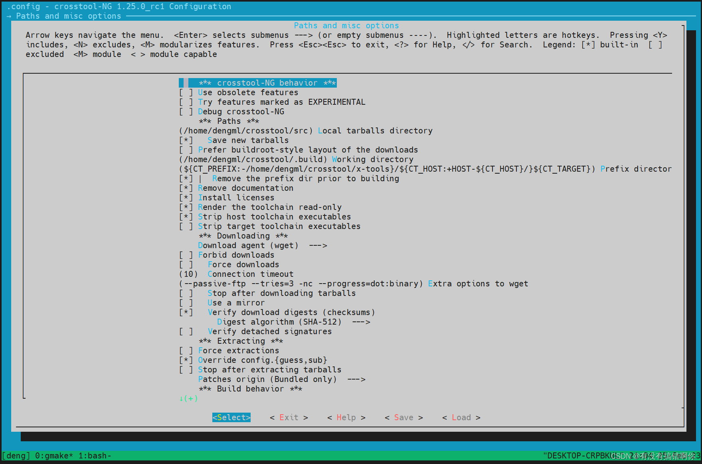Edit Working directory path value

tap(296, 159)
